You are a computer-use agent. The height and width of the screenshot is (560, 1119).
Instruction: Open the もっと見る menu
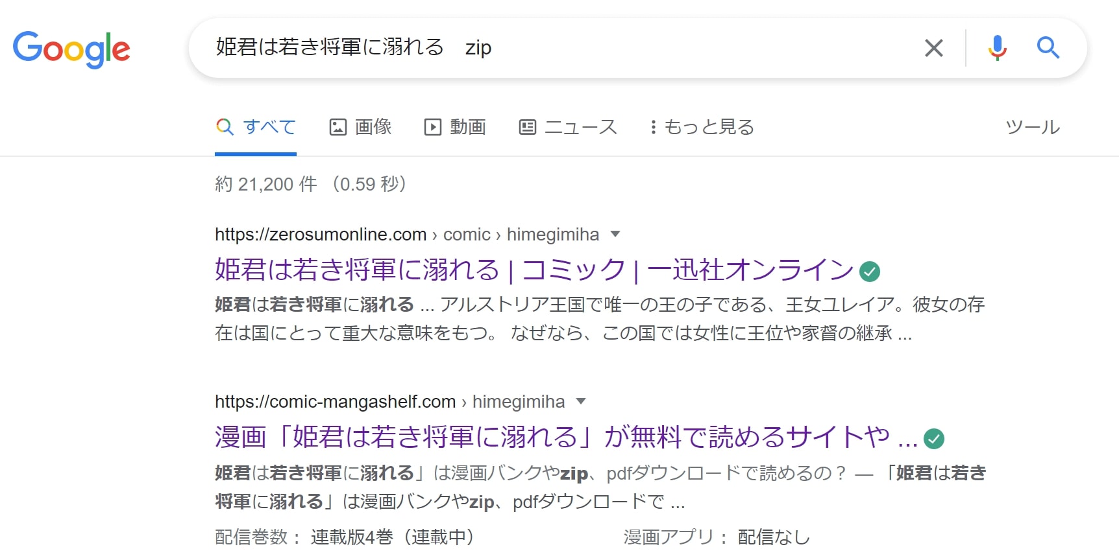point(702,127)
